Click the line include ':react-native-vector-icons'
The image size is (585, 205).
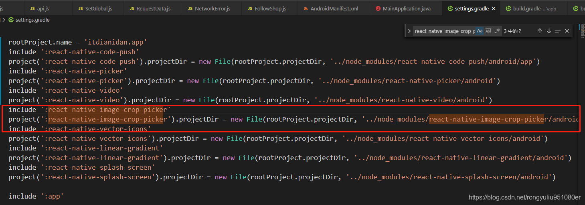[80, 129]
